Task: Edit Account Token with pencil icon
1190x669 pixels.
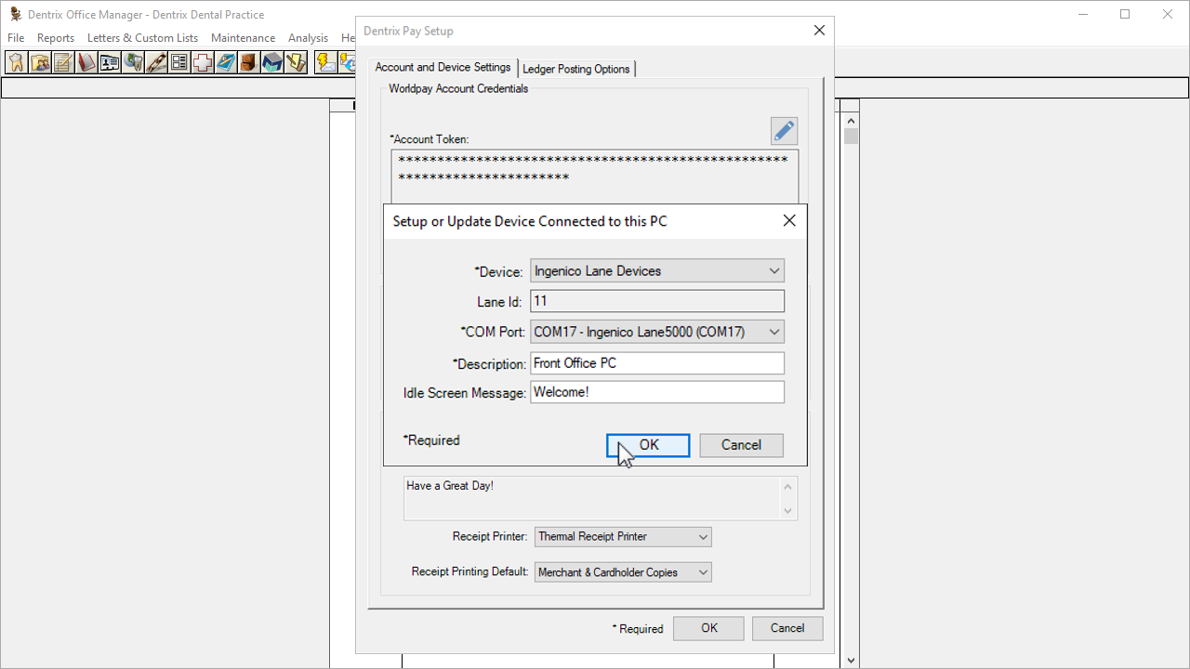Action: pos(784,131)
